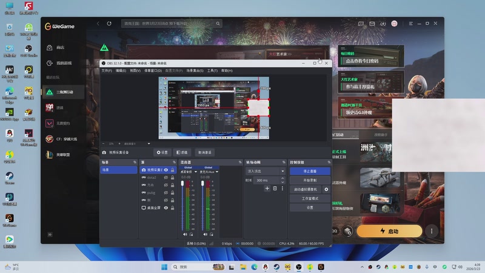Toggle lock on the 桌面全屏 source
Viewport: 485px width, 273px height.
point(172,208)
